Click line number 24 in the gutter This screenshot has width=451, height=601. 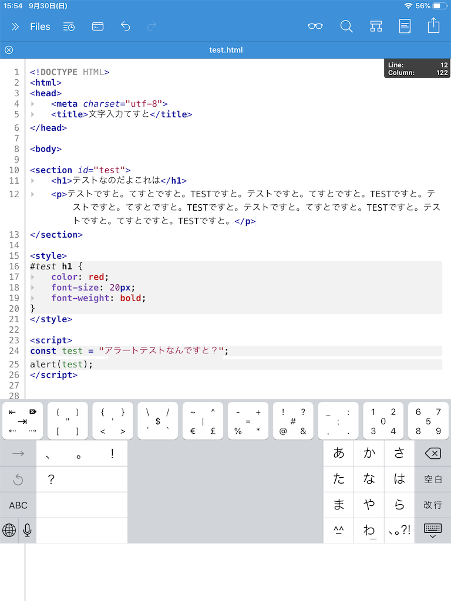(x=14, y=351)
